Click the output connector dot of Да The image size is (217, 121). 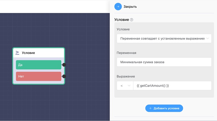64,65
